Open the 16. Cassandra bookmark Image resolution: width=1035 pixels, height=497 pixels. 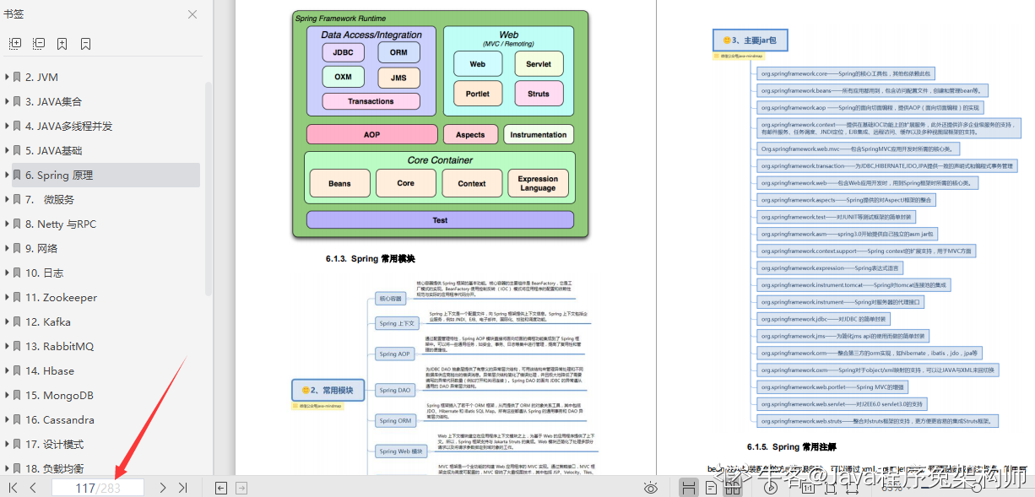pos(60,419)
